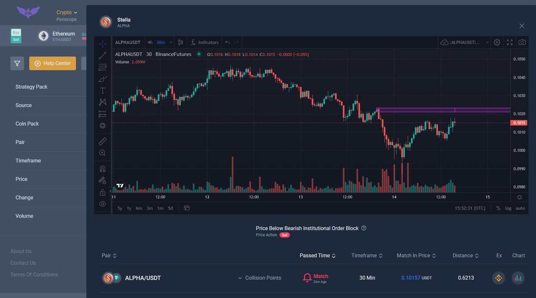Open the Strategy Pack filter
This screenshot has width=536, height=298.
click(31, 87)
